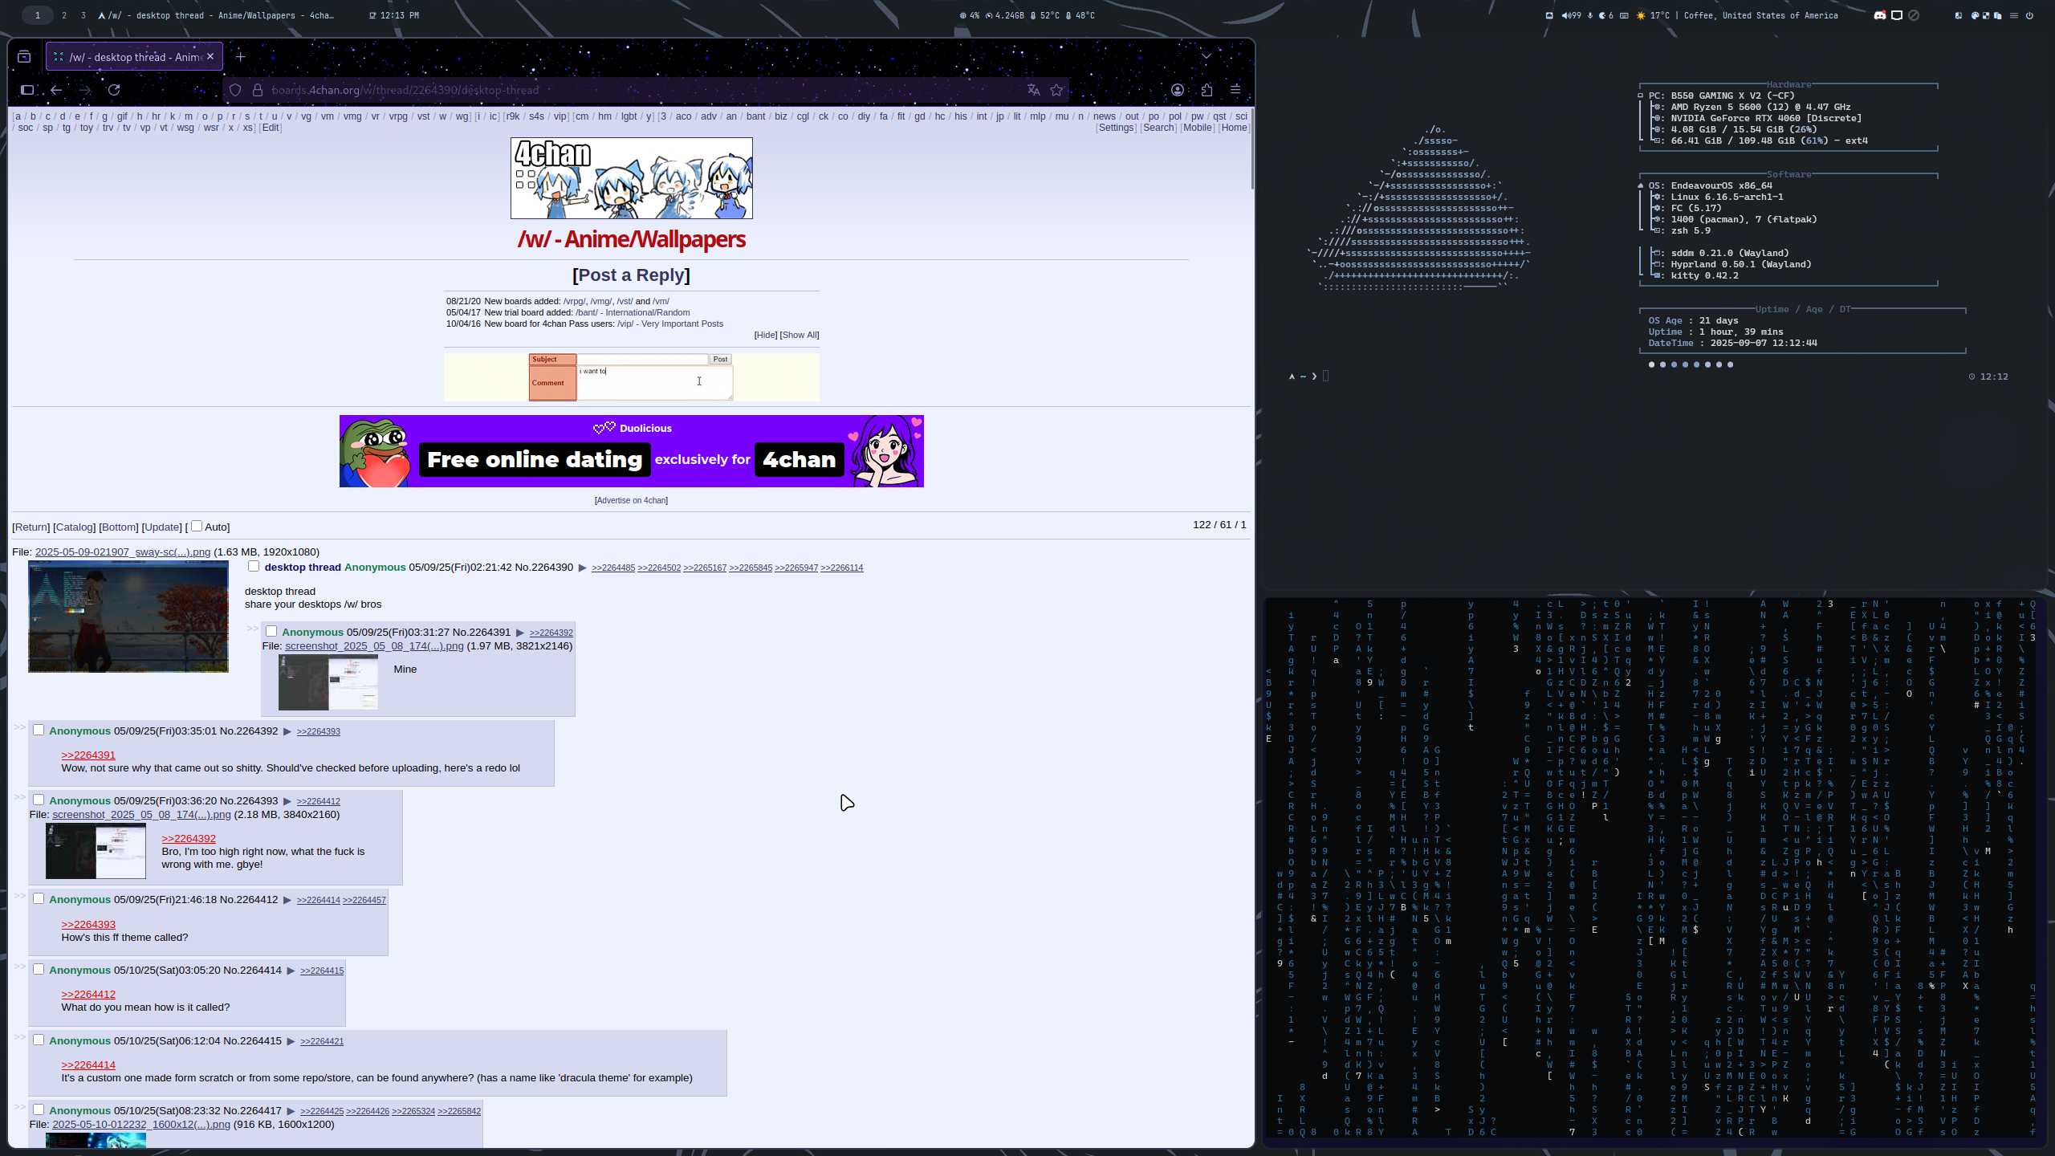Open the original post sway screenshot thumbnail
Image resolution: width=2055 pixels, height=1156 pixels.
128,617
